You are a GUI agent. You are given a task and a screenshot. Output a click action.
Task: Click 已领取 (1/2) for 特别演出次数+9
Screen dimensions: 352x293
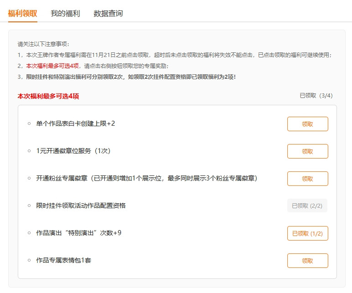pos(307,233)
